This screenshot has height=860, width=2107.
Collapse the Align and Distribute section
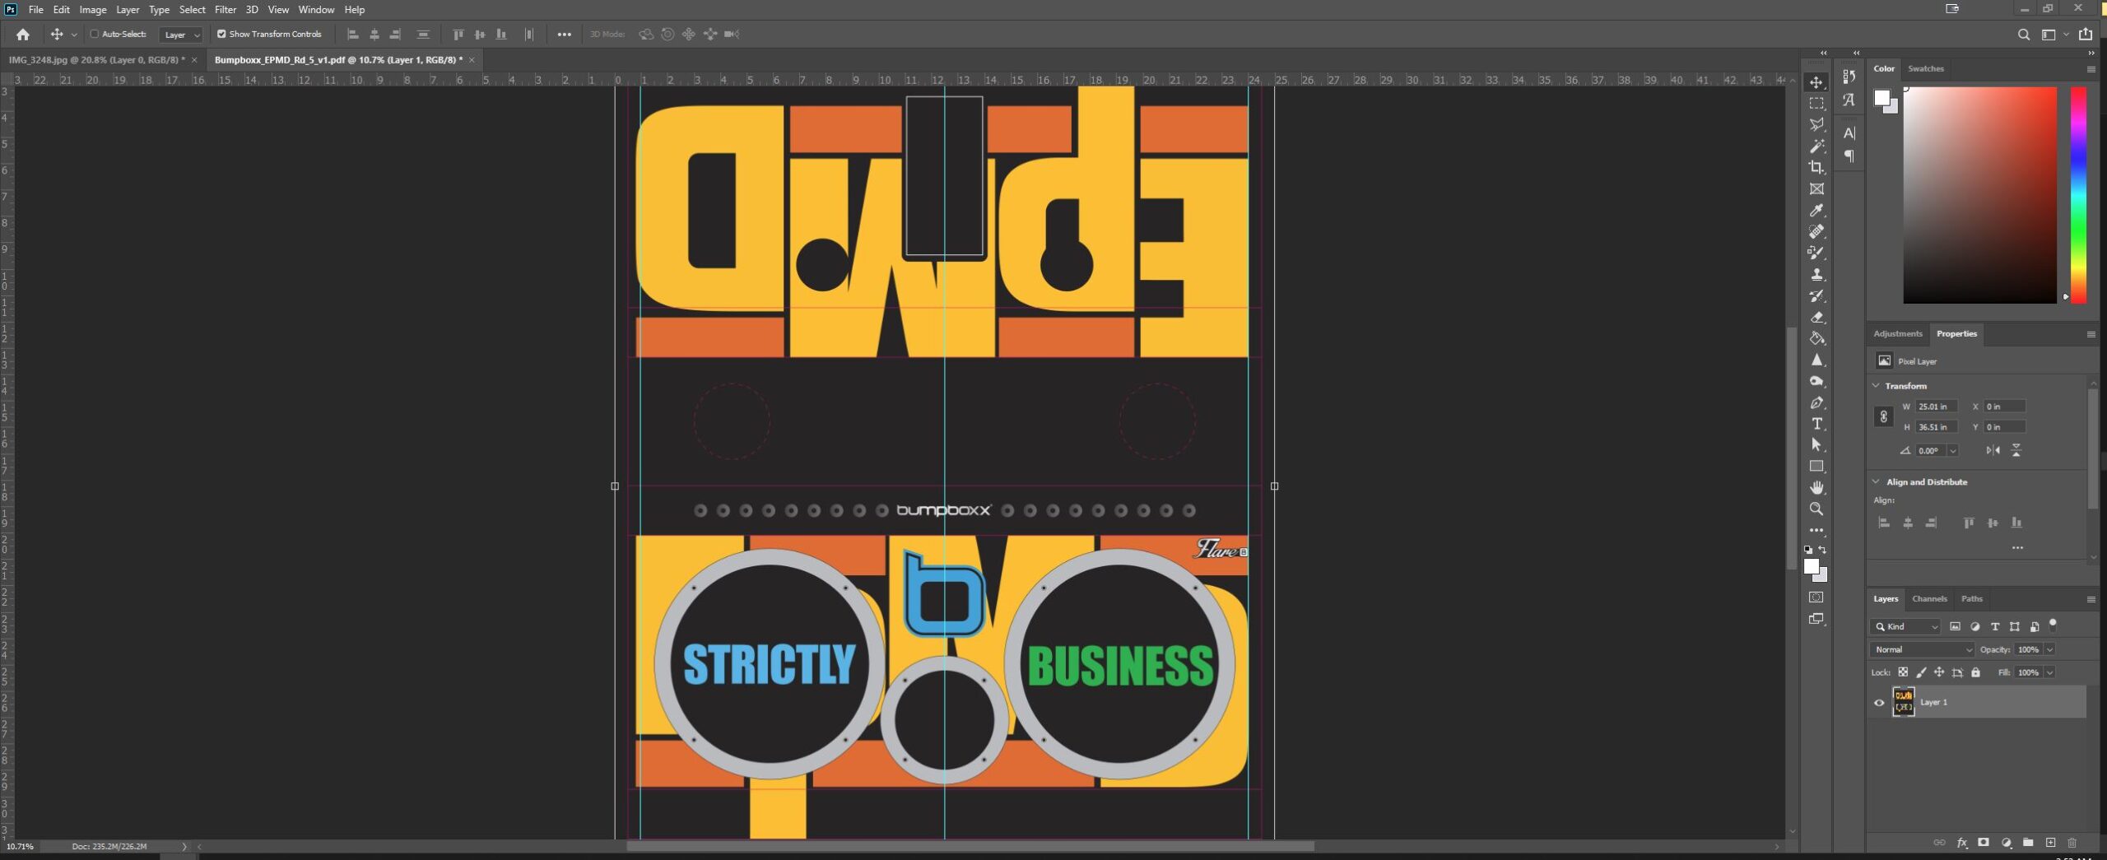point(1876,481)
